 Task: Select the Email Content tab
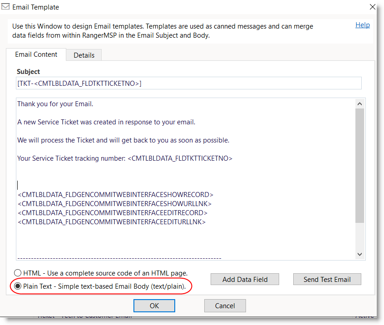36,54
